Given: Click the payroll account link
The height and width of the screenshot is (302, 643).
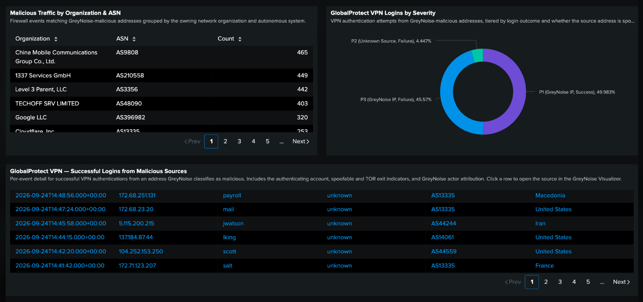Looking at the screenshot, I should click(232, 195).
